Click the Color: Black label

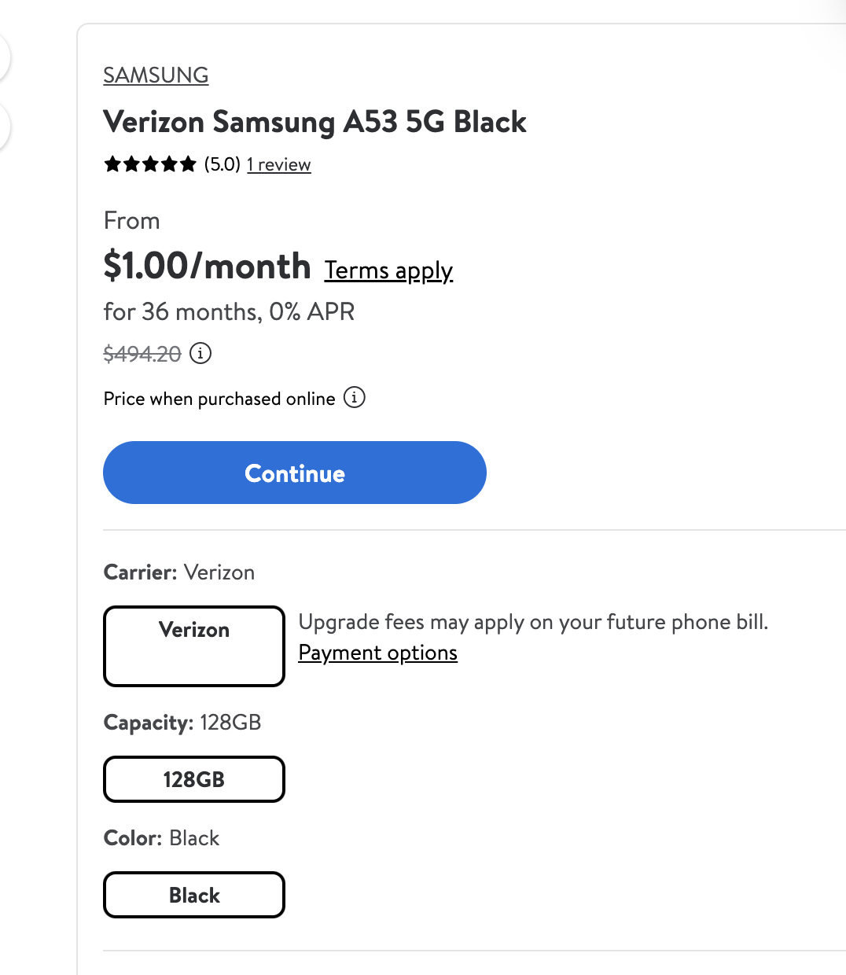click(x=162, y=837)
